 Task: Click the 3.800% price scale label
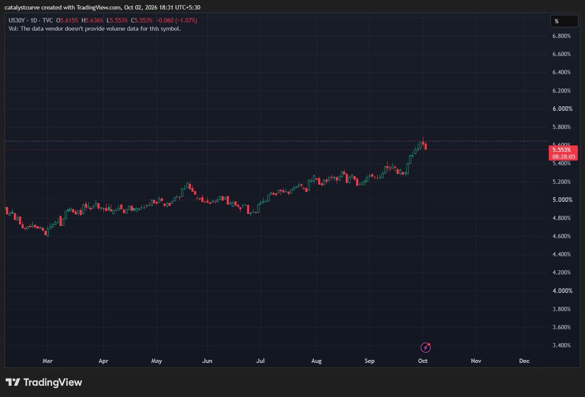[562, 309]
